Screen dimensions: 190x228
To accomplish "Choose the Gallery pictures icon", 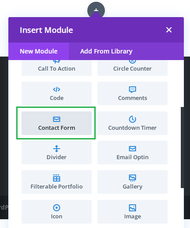I will coord(133,178).
